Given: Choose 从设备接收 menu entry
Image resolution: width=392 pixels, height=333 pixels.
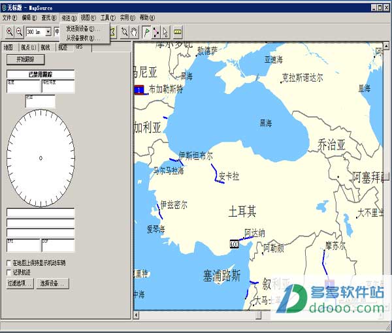Looking at the screenshot, I should click(84, 39).
